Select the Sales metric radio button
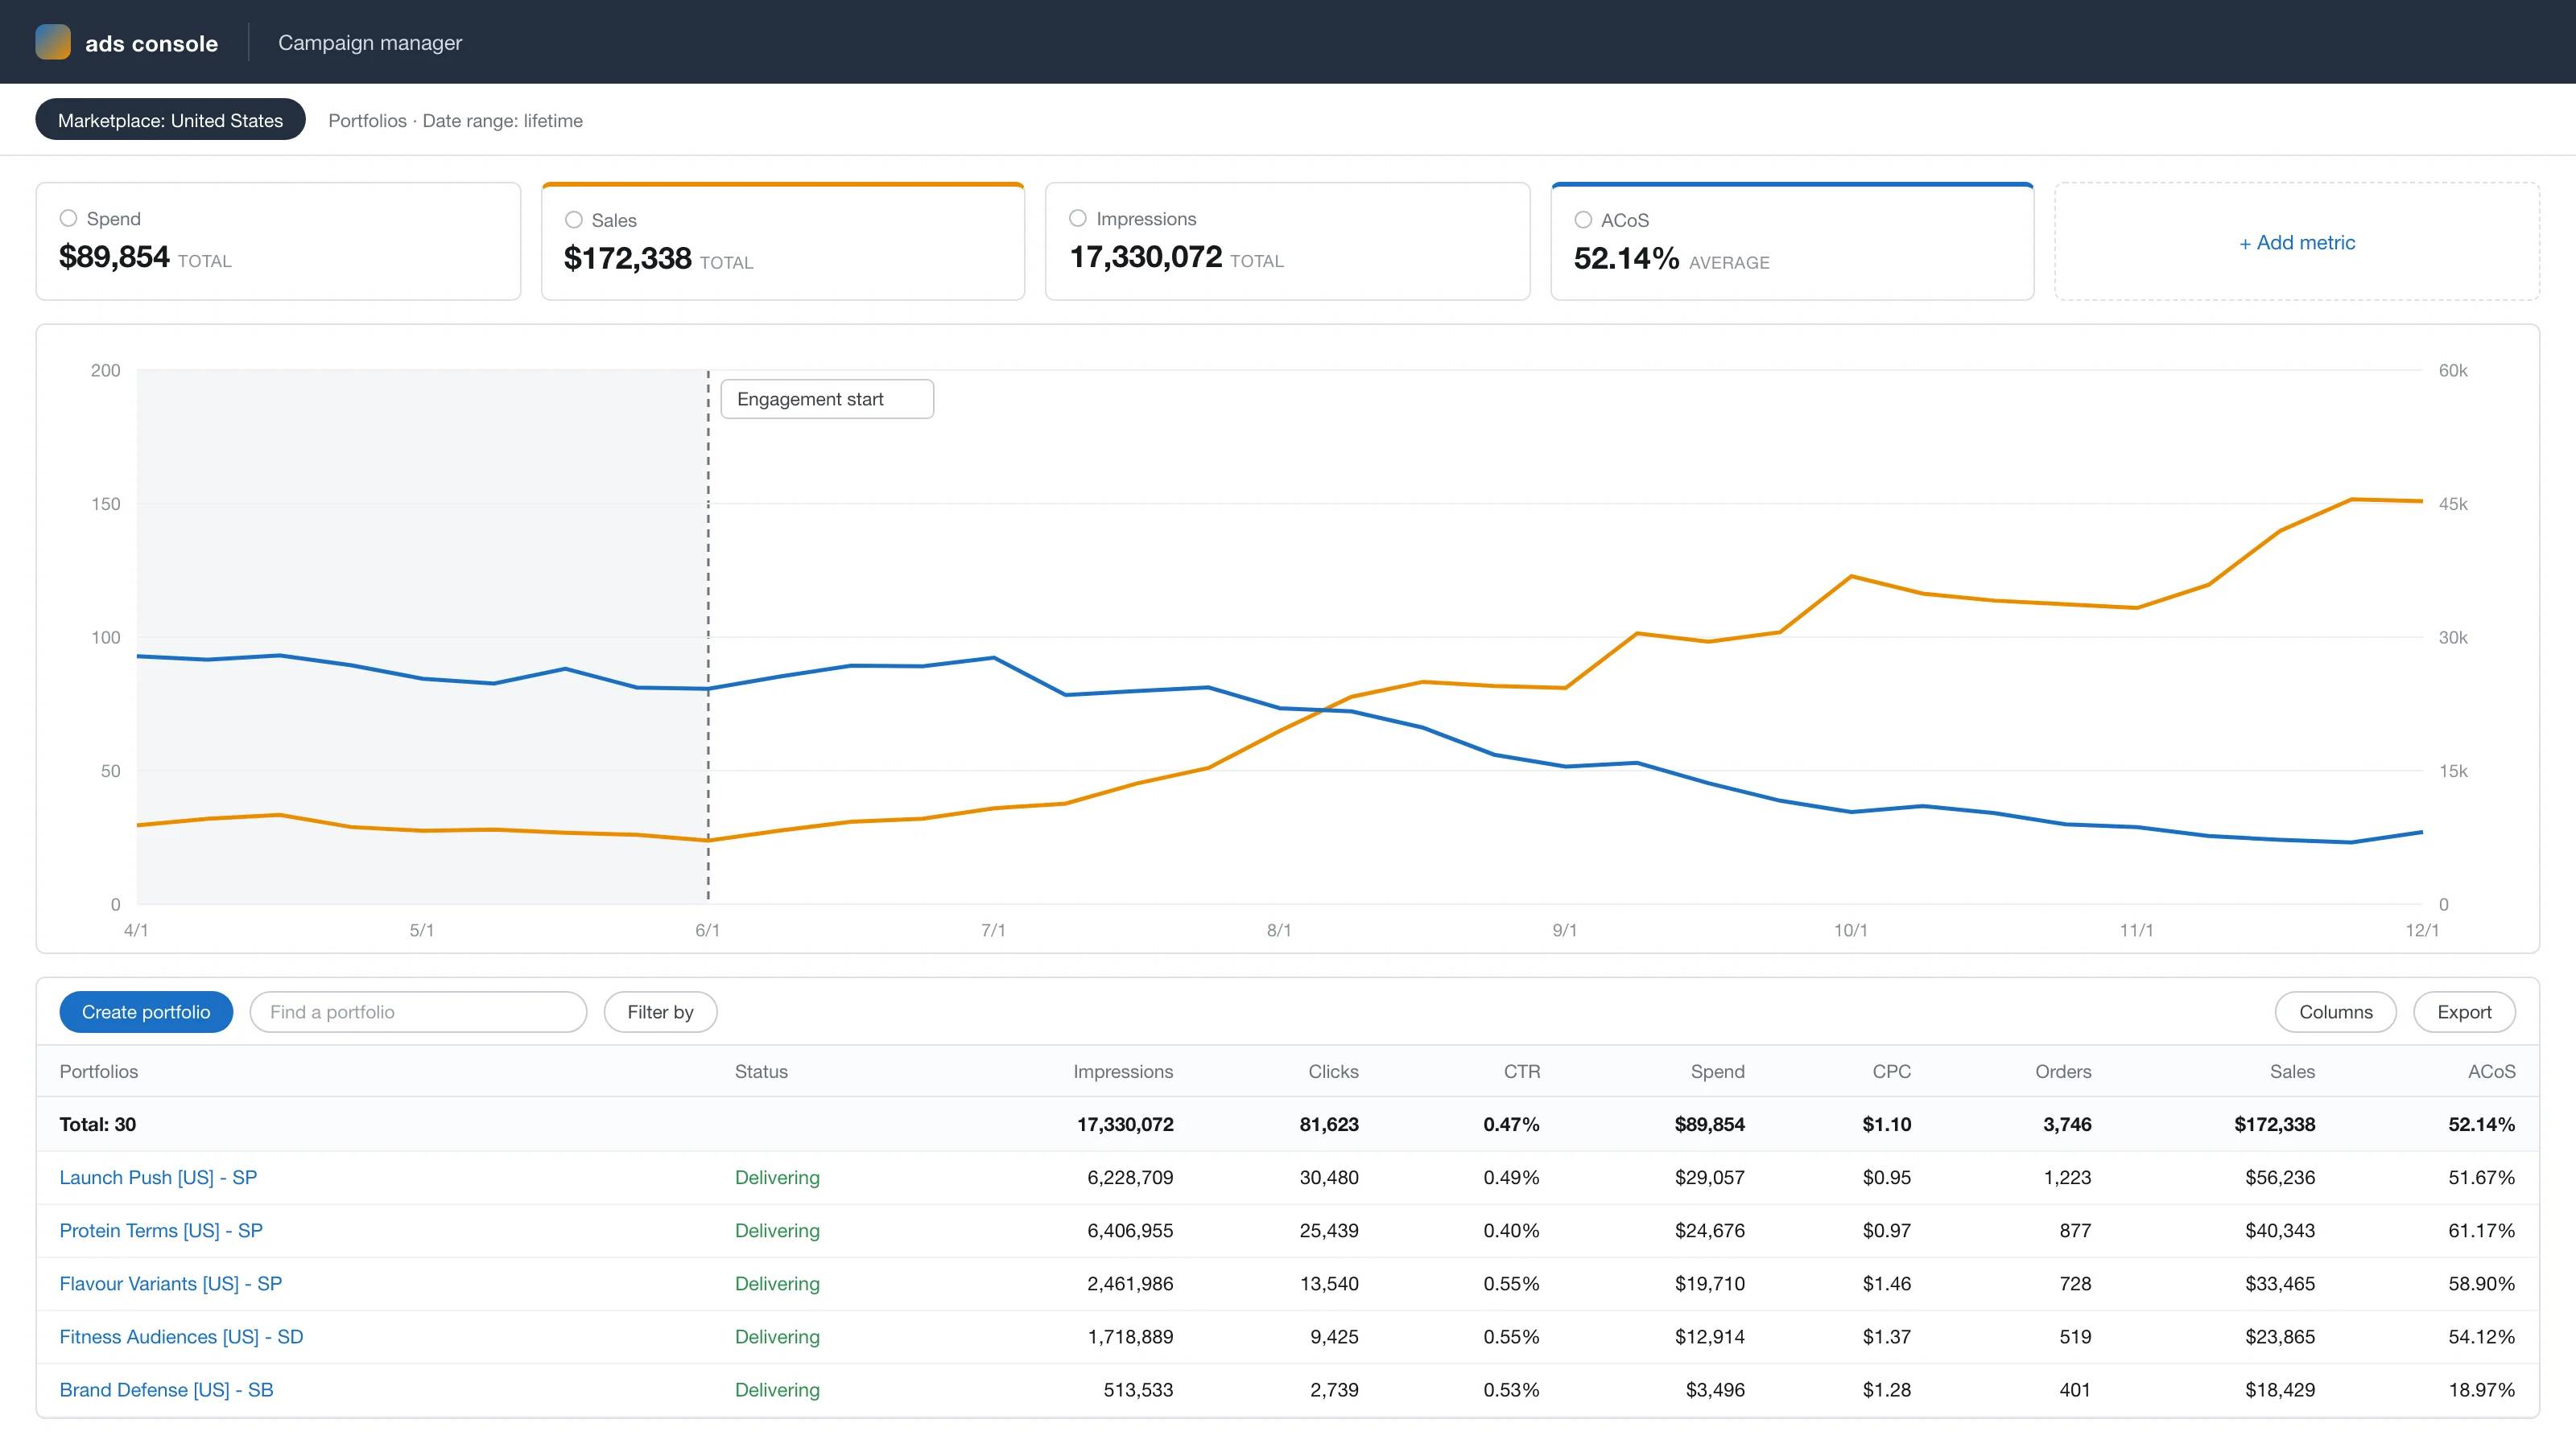 573,220
